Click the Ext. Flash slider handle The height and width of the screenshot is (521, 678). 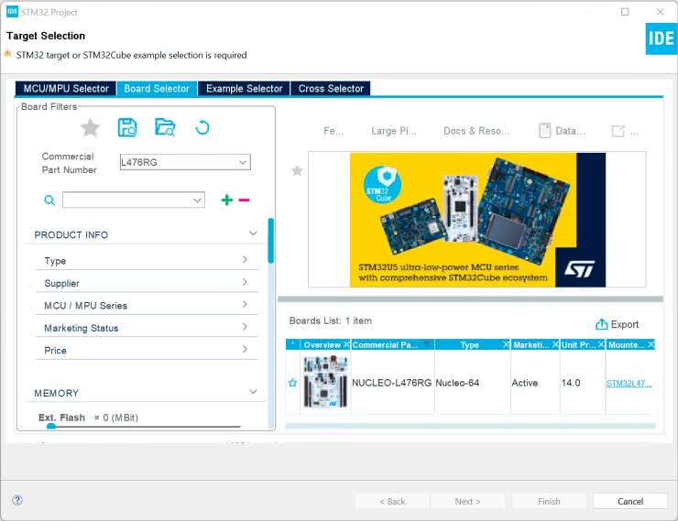click(51, 426)
